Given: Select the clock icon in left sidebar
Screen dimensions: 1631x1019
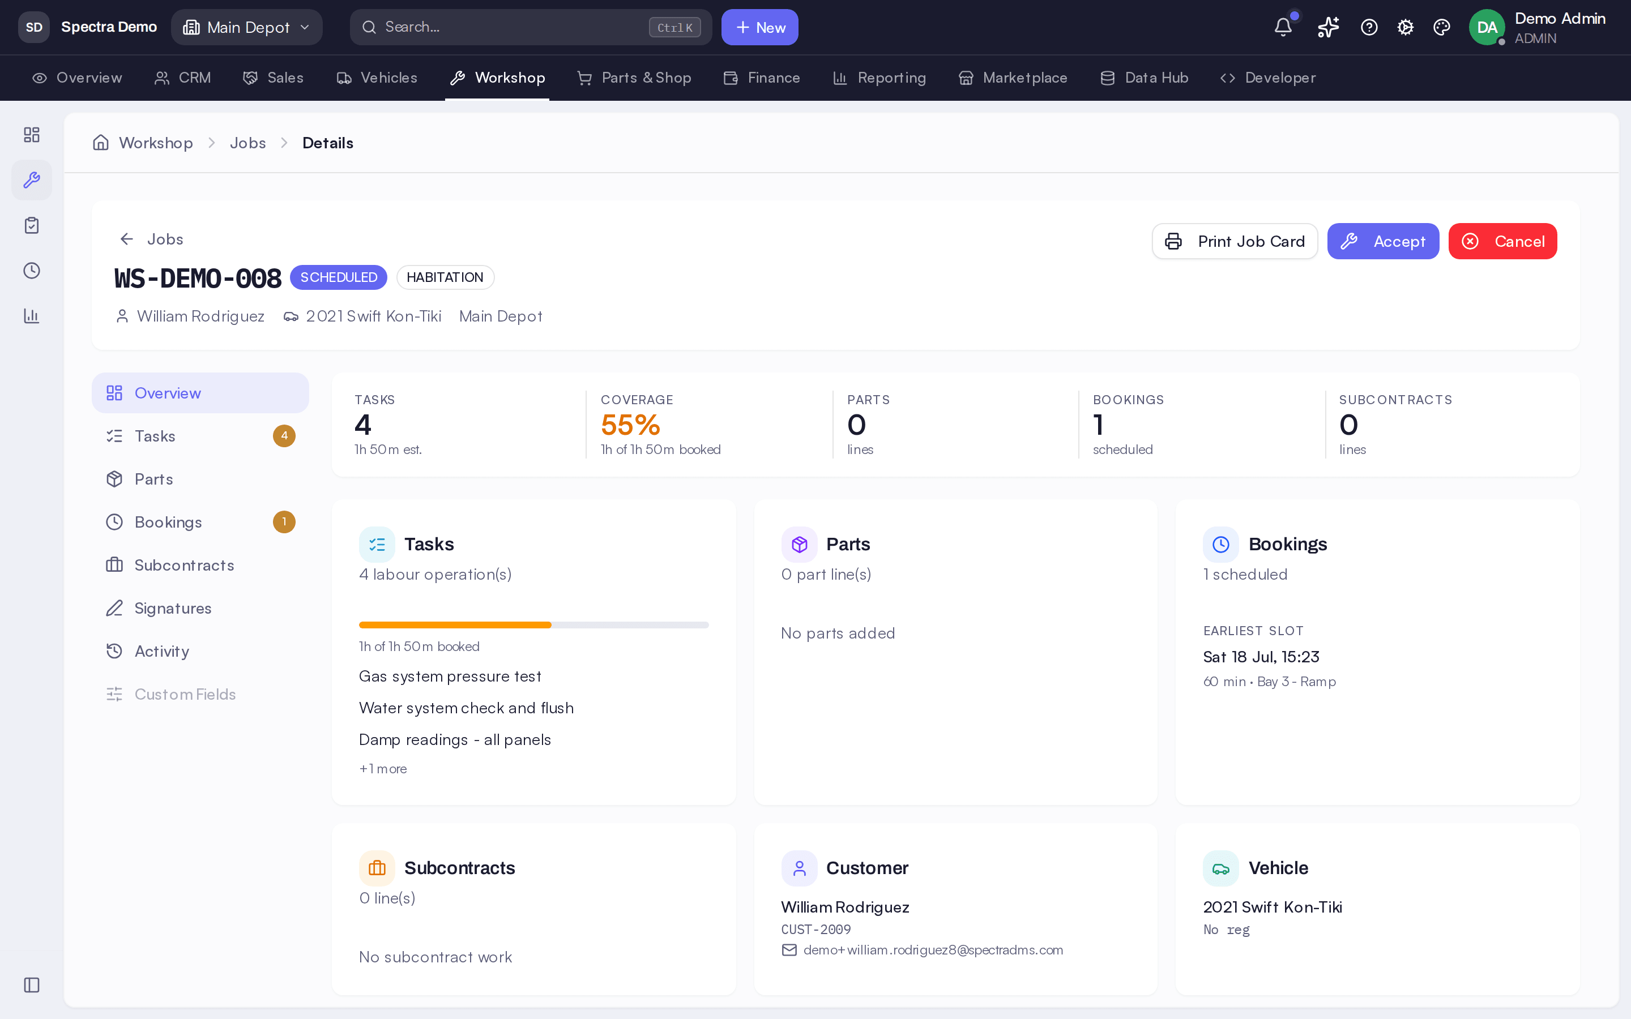Looking at the screenshot, I should click(32, 270).
